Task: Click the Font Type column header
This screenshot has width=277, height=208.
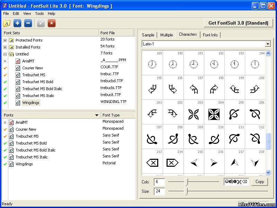Action: 118,115
